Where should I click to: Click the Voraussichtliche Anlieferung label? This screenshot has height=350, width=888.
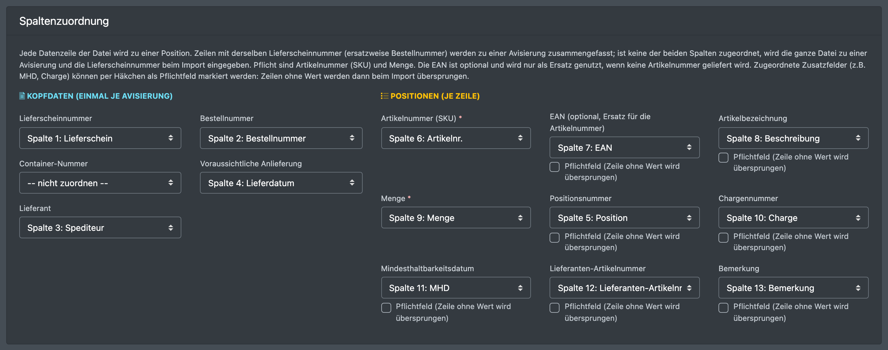[x=251, y=164]
